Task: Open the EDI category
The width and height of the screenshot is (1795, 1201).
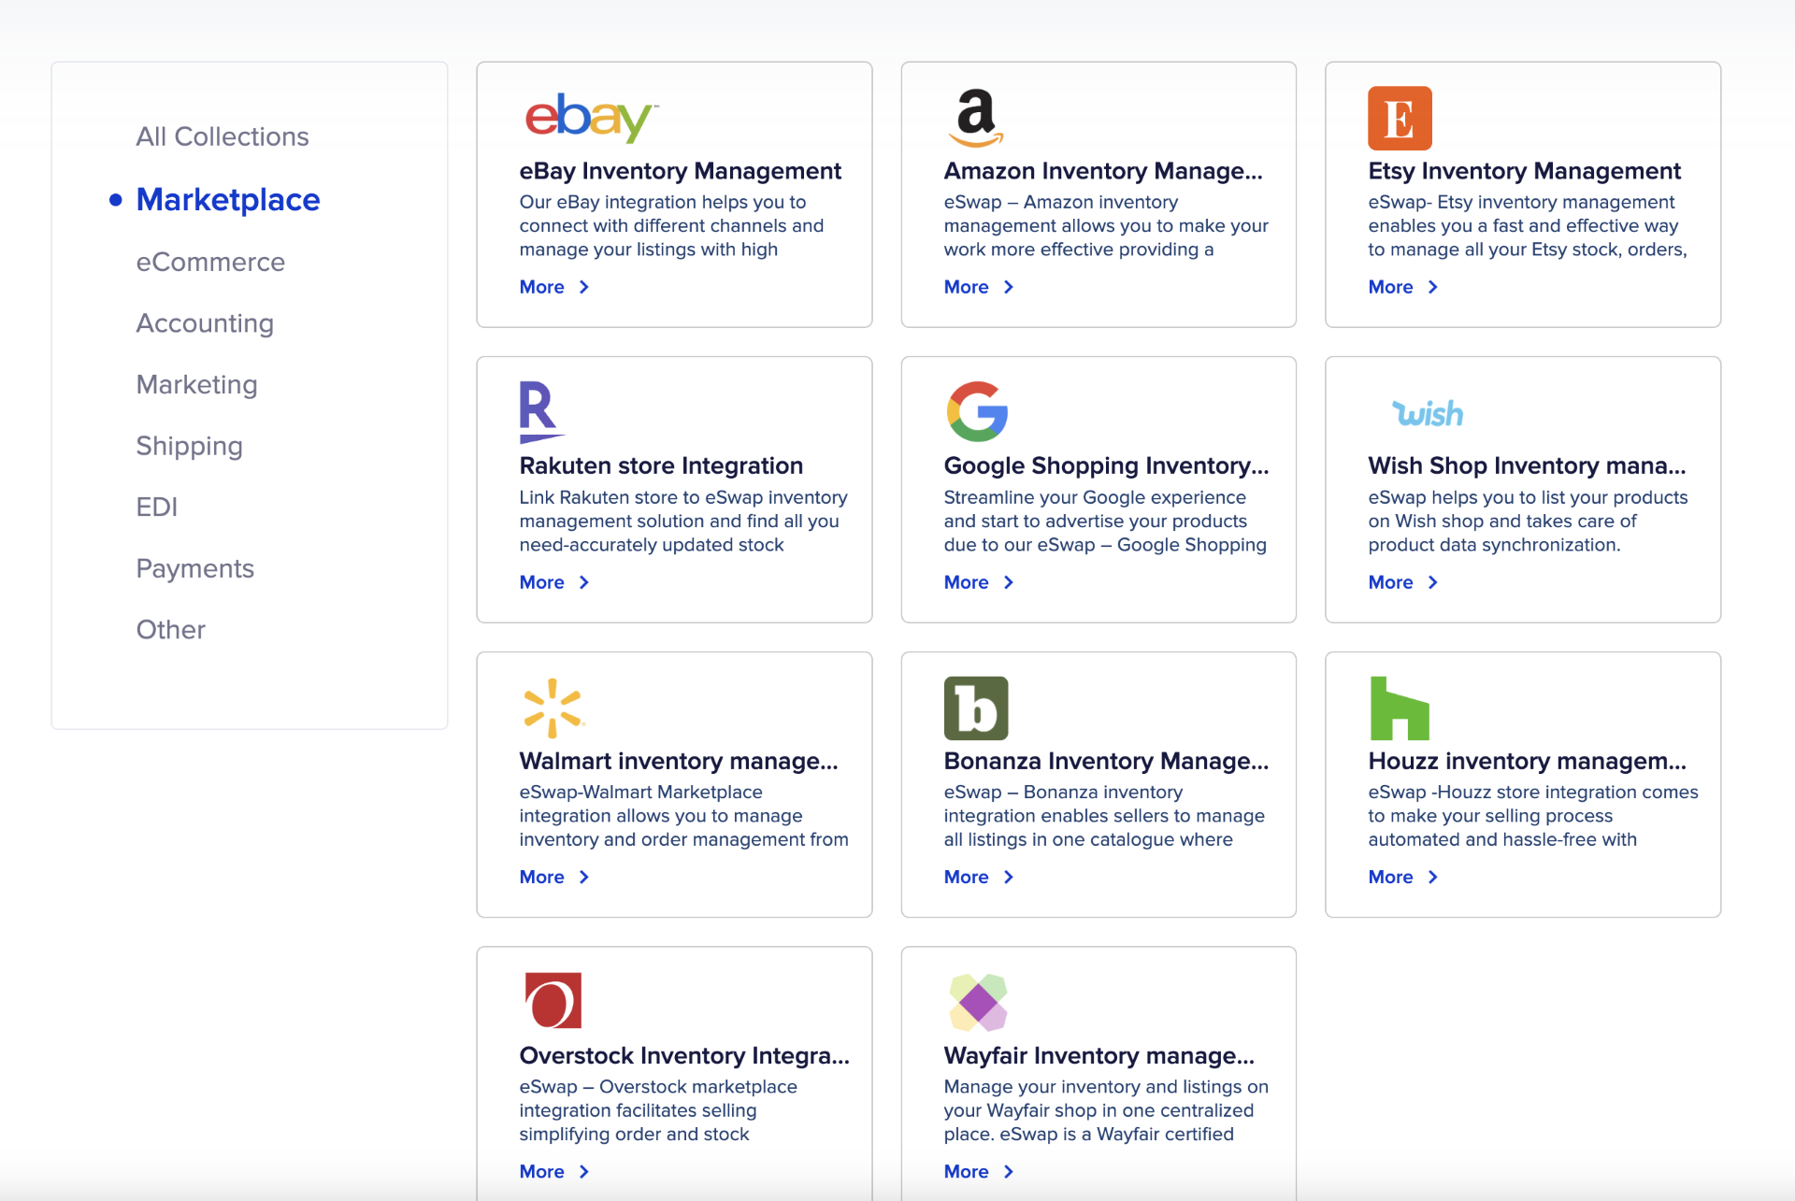Action: tap(156, 507)
